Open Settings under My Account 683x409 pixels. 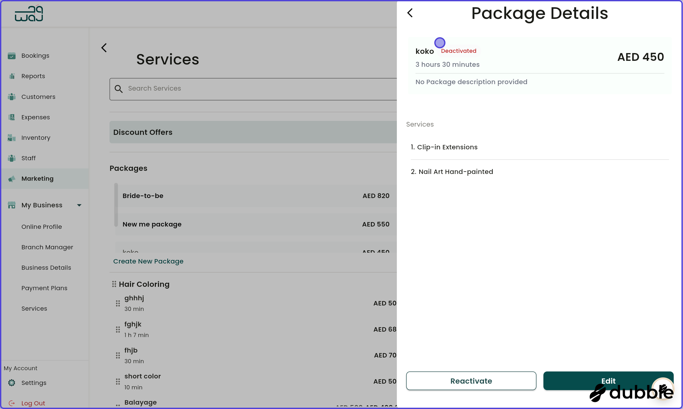(x=34, y=383)
